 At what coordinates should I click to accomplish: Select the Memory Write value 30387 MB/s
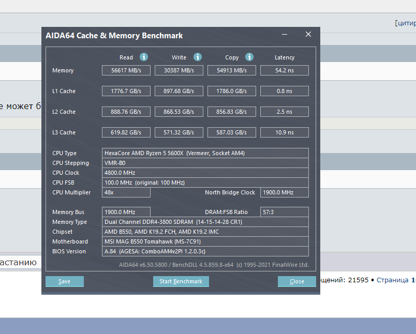pos(179,70)
